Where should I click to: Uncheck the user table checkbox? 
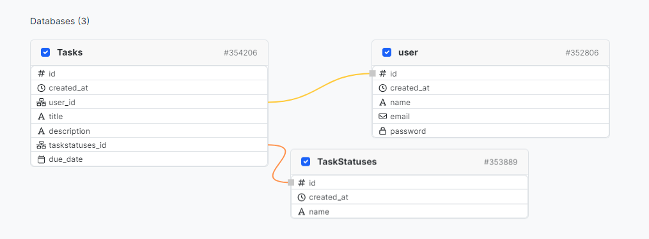[x=387, y=52]
